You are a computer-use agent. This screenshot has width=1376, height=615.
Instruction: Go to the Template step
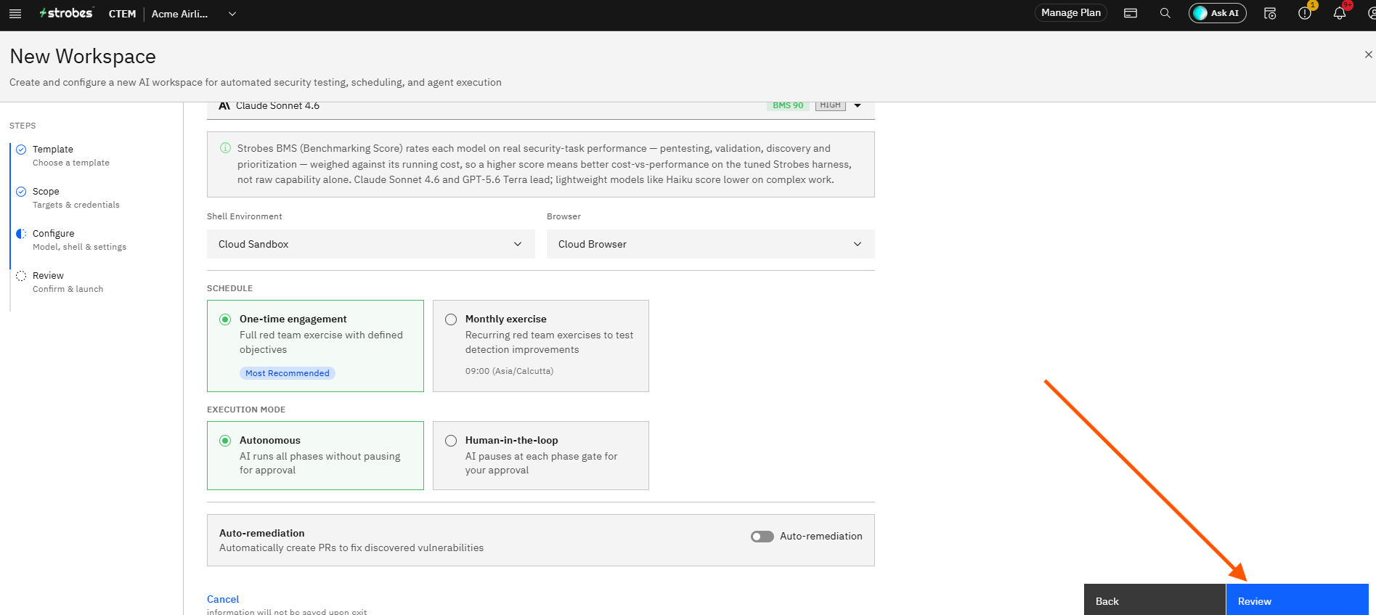coord(71,155)
